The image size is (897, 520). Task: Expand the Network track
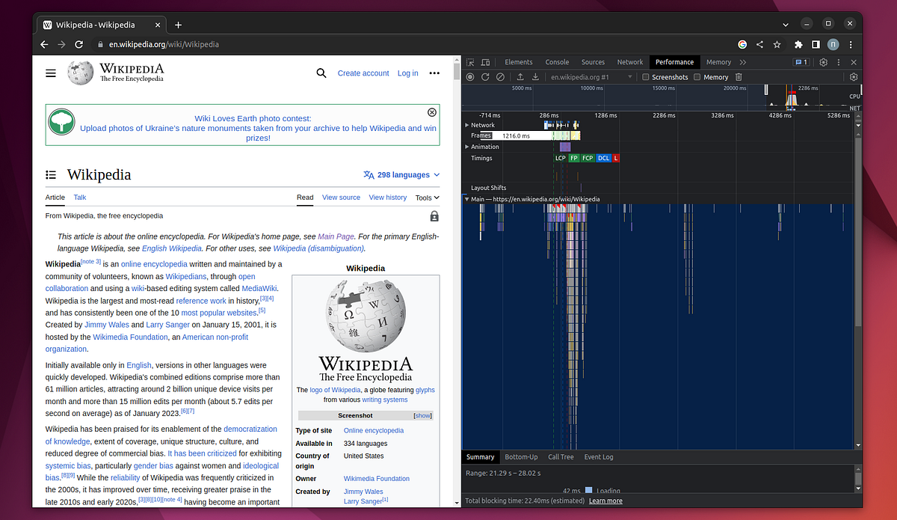(x=467, y=125)
